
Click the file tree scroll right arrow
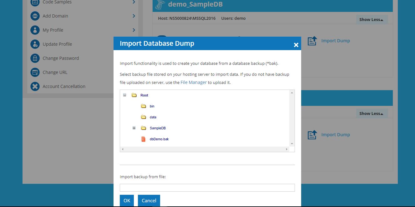287,149
